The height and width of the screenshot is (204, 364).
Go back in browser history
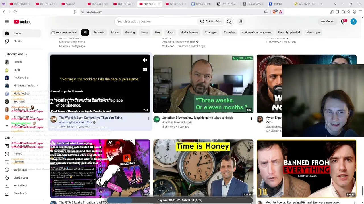click(x=4, y=12)
